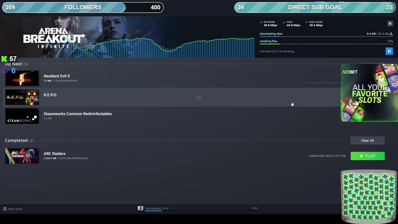Viewport: 398px width, 224px height.
Task: Open the Arena Breakout Infinite banner logo
Action: click(54, 38)
